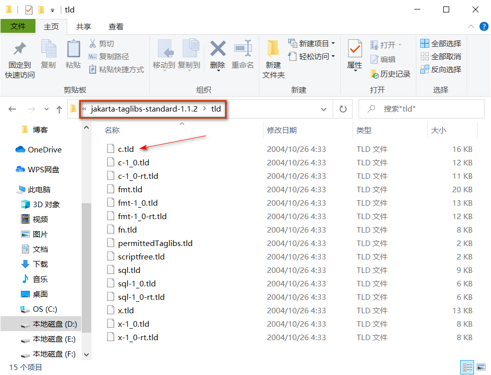
Task: Deselect everything with 全部取消
Action: pyautogui.click(x=441, y=56)
